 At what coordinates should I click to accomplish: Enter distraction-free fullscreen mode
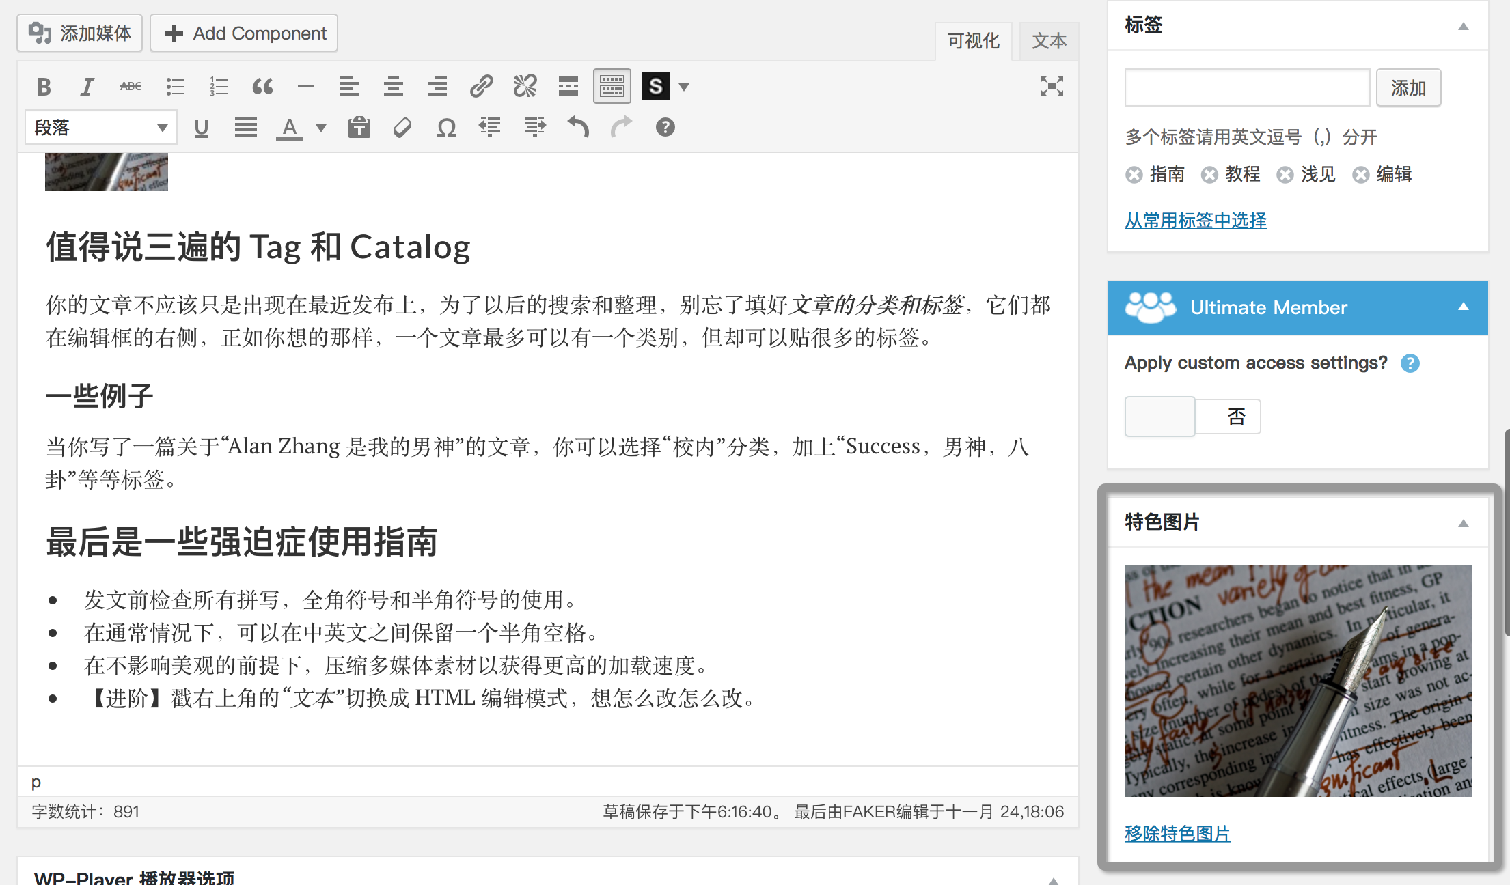[x=1052, y=87]
